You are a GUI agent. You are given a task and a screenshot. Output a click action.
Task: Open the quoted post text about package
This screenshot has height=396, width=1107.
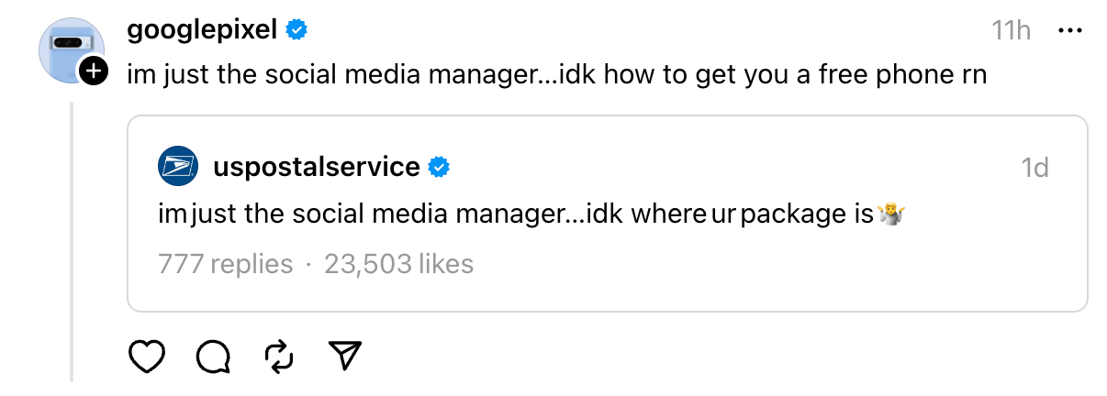514,215
